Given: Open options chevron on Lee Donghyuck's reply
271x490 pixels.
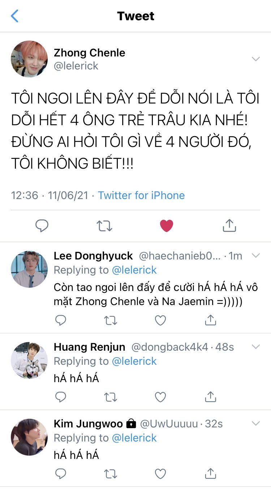Looking at the screenshot, I should (x=256, y=256).
